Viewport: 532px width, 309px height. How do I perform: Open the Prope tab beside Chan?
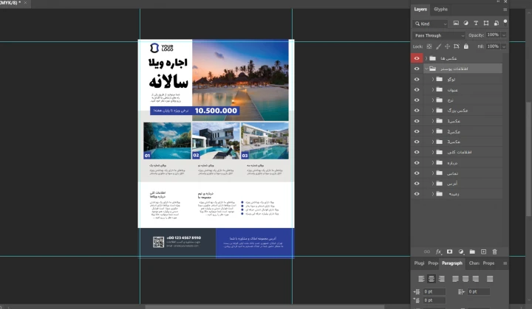[x=488, y=263]
